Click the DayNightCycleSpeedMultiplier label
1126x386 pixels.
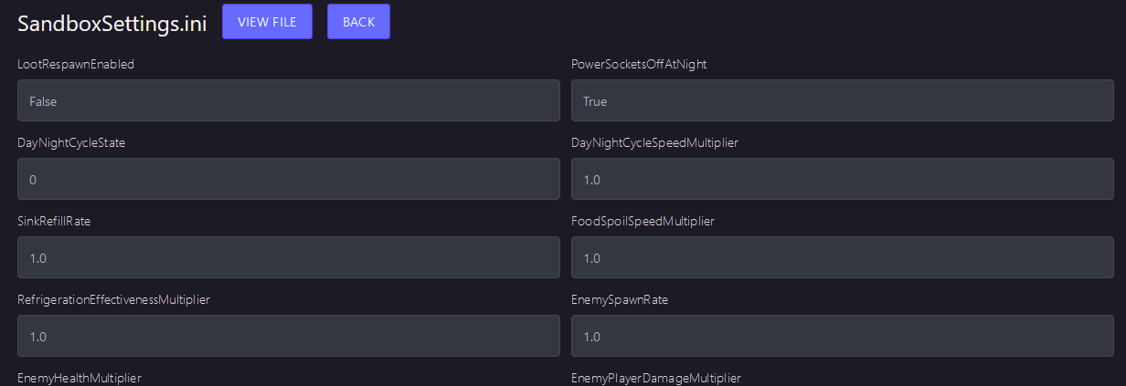pos(654,143)
